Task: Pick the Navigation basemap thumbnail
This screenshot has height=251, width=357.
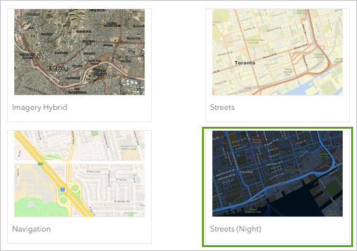Action: [x=79, y=174]
